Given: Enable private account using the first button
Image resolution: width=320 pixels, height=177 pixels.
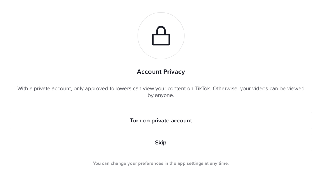Looking at the screenshot, I should point(161,121).
